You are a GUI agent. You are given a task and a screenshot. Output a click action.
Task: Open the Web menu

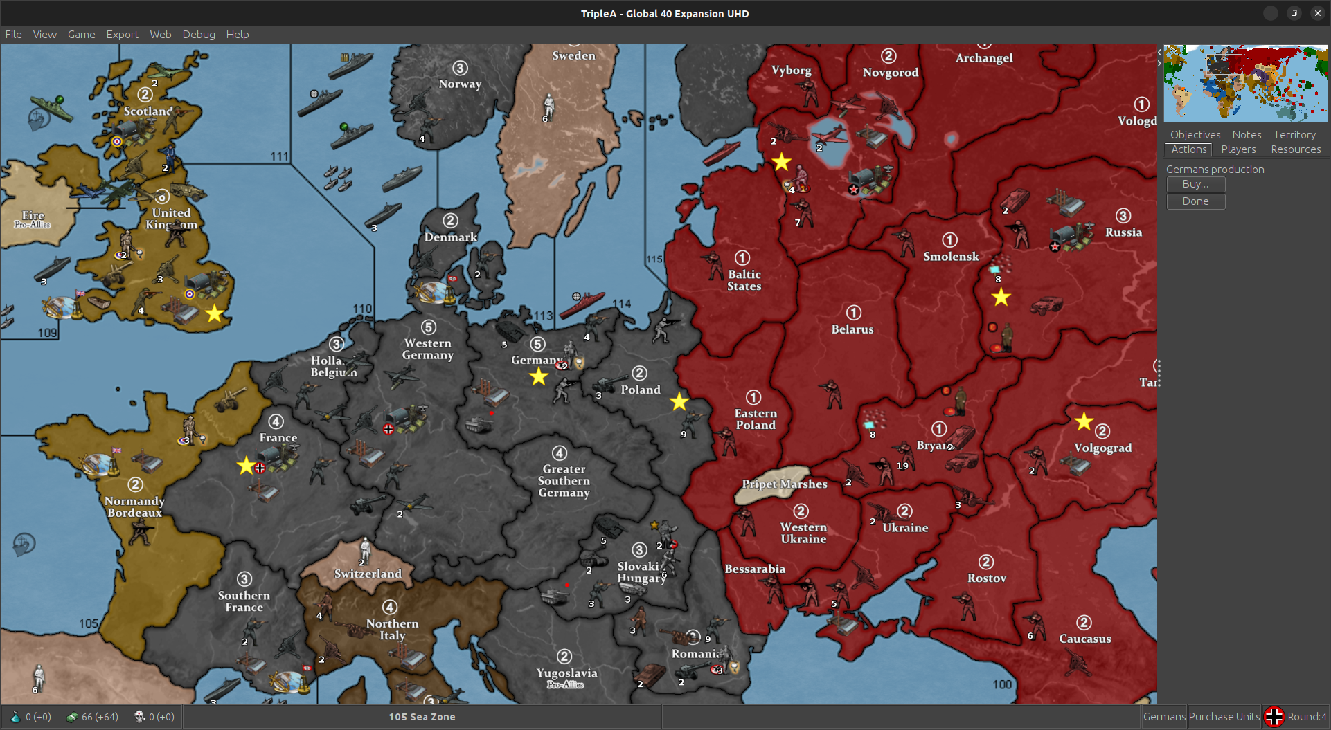click(160, 34)
